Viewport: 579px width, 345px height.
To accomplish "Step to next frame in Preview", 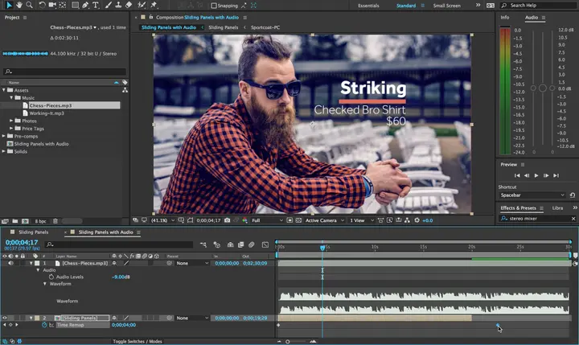I will [546, 175].
